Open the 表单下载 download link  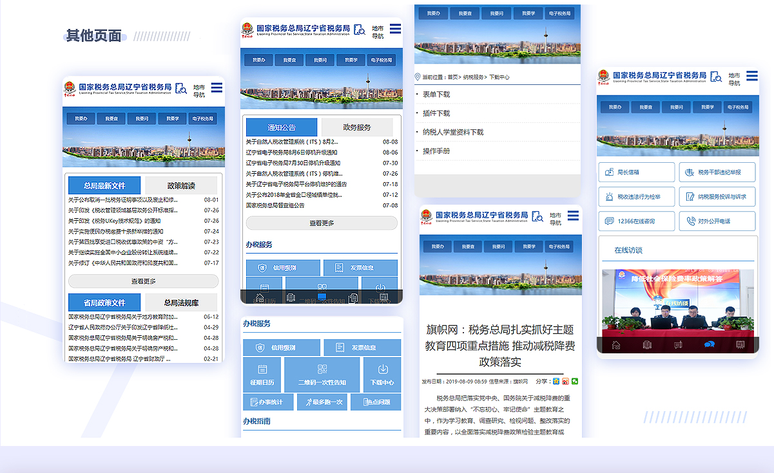pyautogui.click(x=436, y=95)
